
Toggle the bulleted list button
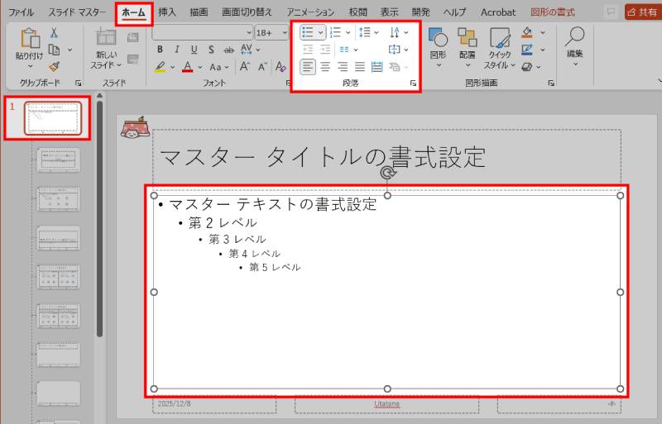point(308,32)
